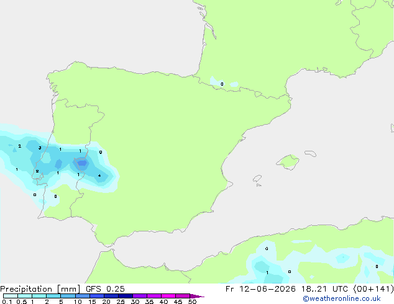The height and width of the screenshot is (304, 394).
Task: Click the legend scale label "50"
Action: point(192,302)
